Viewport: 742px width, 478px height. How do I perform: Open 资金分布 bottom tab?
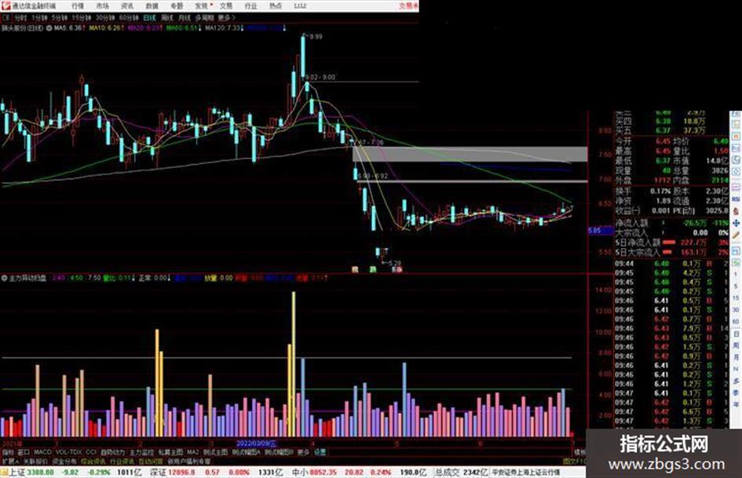(x=64, y=461)
